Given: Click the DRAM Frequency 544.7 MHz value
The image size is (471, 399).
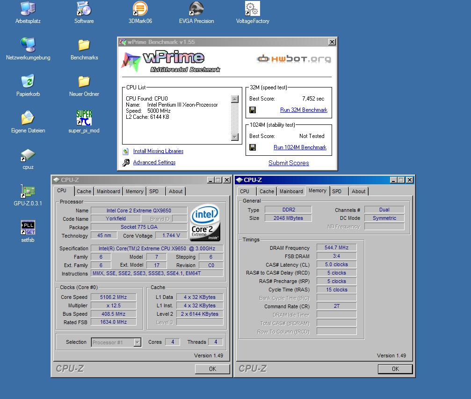Looking at the screenshot, I should 336,247.
